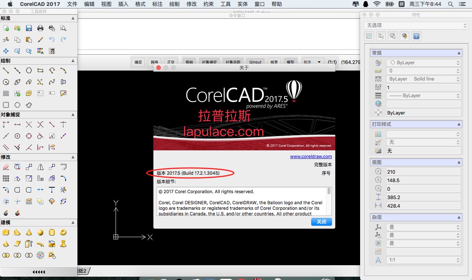Open the macOS Spotlight search icon
The image size is (472, 280).
(451, 4)
